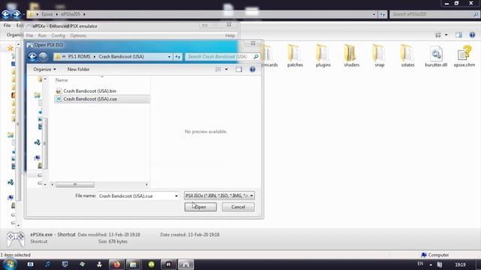Switch to Firefox on the taskbar
Image resolution: width=481 pixels, height=270 pixels.
point(116,265)
